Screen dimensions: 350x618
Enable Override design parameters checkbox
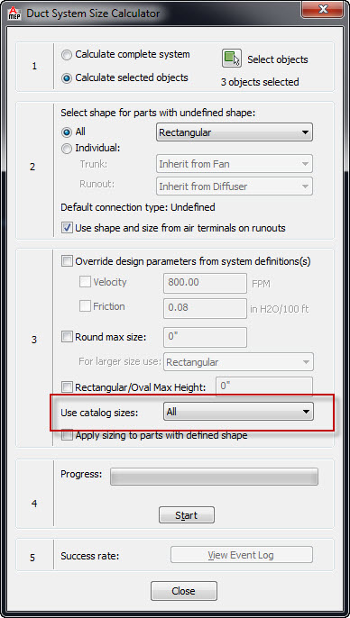67,261
